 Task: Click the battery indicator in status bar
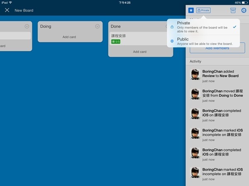point(244,3)
